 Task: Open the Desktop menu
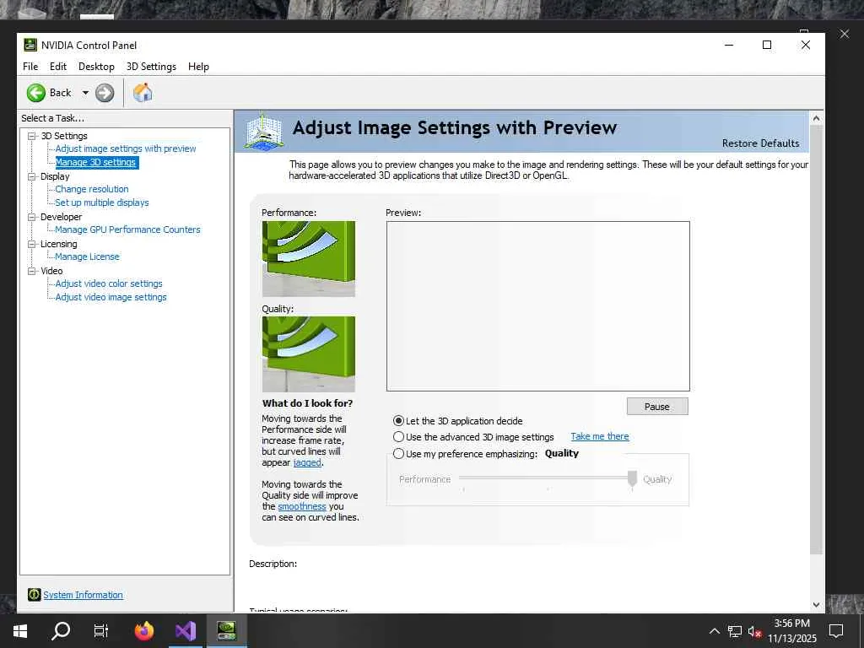[x=96, y=67]
